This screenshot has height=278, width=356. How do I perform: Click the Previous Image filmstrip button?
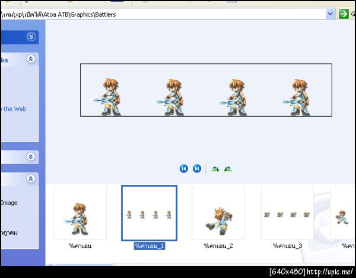click(x=184, y=169)
